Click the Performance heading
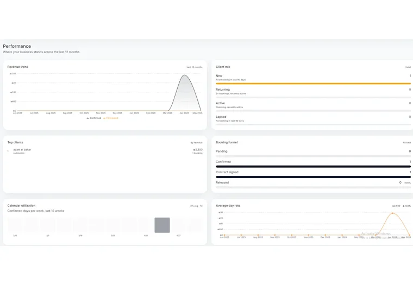 click(x=17, y=46)
